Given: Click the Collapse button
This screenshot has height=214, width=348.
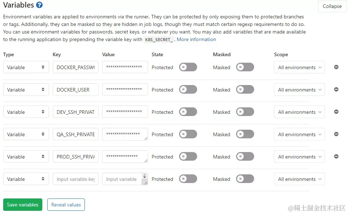Looking at the screenshot, I should coord(332,6).
